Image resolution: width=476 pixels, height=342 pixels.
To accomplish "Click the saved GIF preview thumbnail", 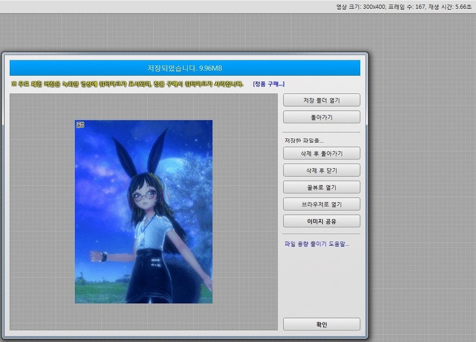I will point(144,212).
